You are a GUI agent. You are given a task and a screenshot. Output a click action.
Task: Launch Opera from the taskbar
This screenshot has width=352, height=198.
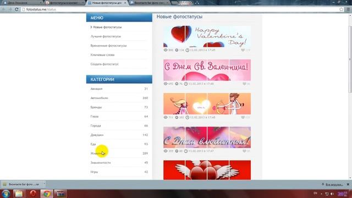(33, 194)
